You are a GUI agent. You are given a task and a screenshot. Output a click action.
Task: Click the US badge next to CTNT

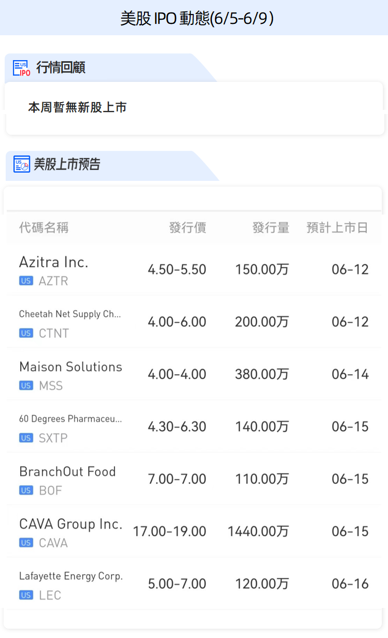tap(26, 333)
